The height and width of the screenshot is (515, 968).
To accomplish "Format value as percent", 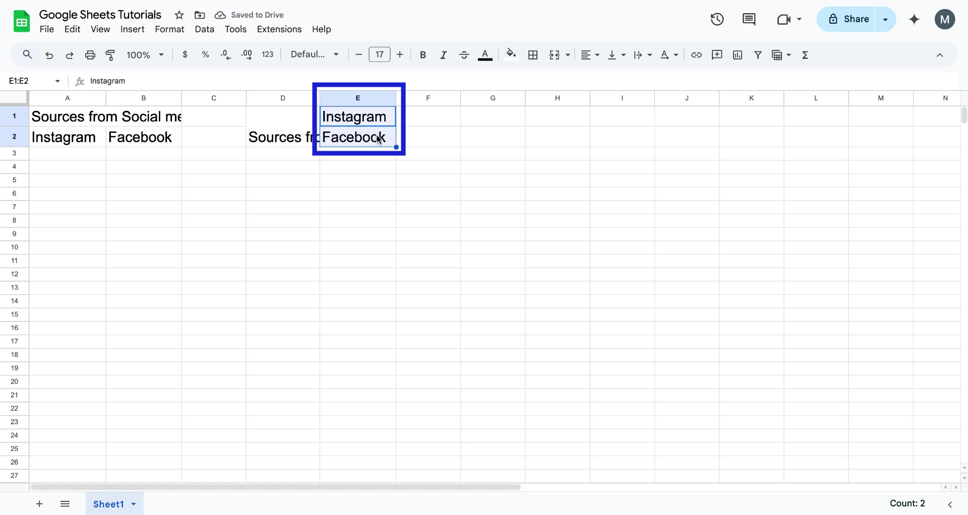I will pos(206,54).
